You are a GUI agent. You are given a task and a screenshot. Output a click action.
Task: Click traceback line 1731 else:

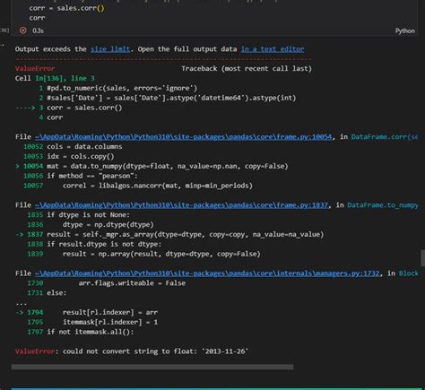pos(47,293)
